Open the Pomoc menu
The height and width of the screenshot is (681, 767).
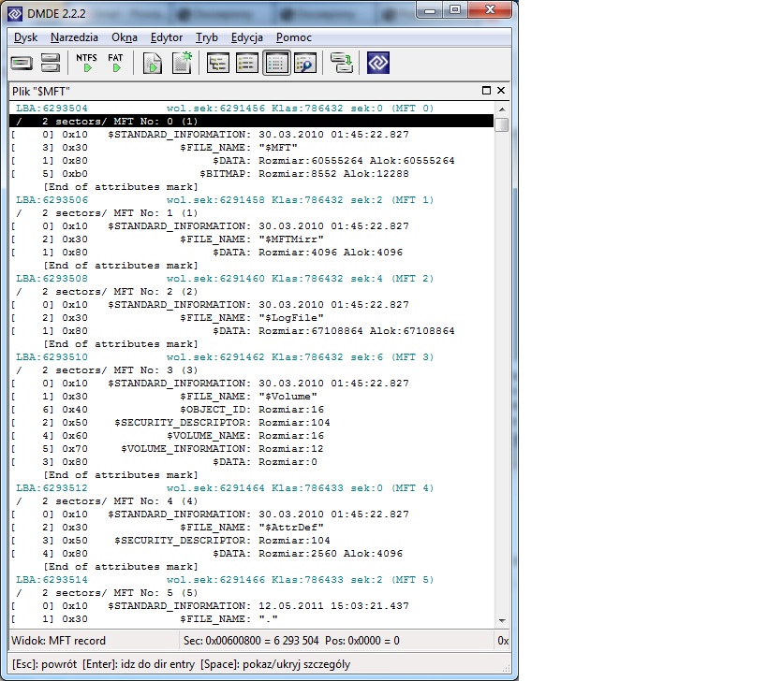click(x=293, y=37)
